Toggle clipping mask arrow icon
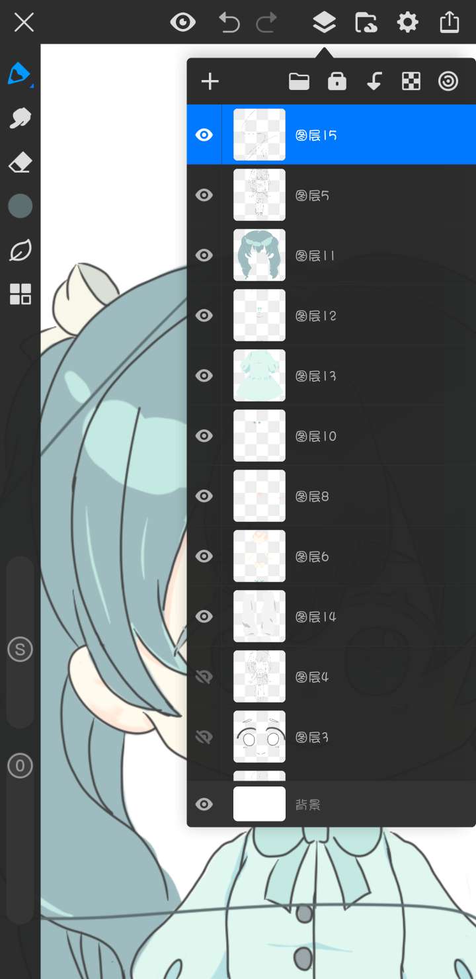Image resolution: width=476 pixels, height=979 pixels. 374,81
